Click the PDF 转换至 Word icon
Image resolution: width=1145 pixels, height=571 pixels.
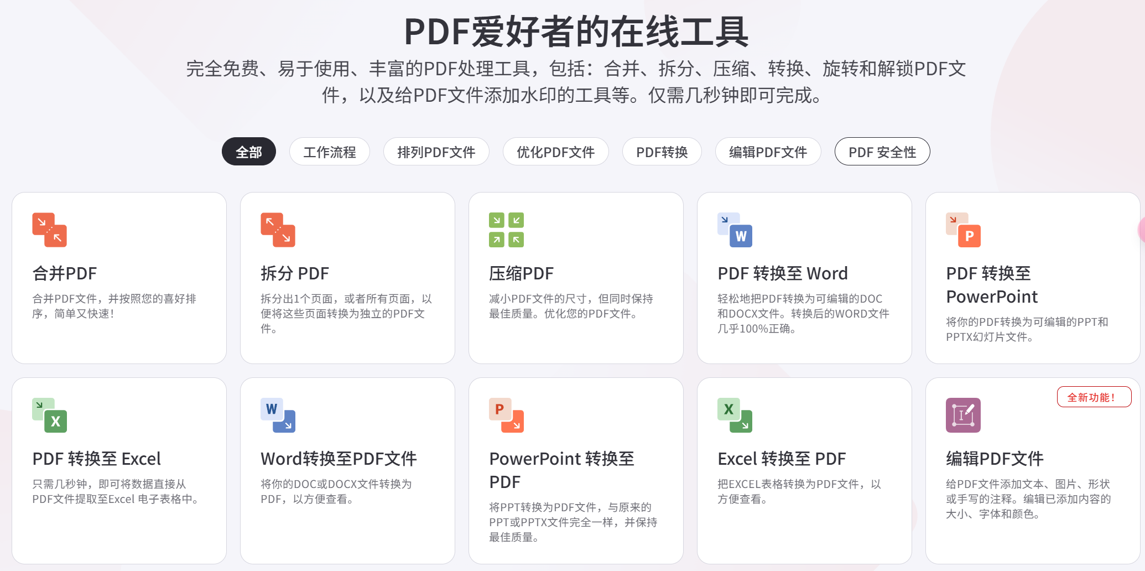coord(735,230)
